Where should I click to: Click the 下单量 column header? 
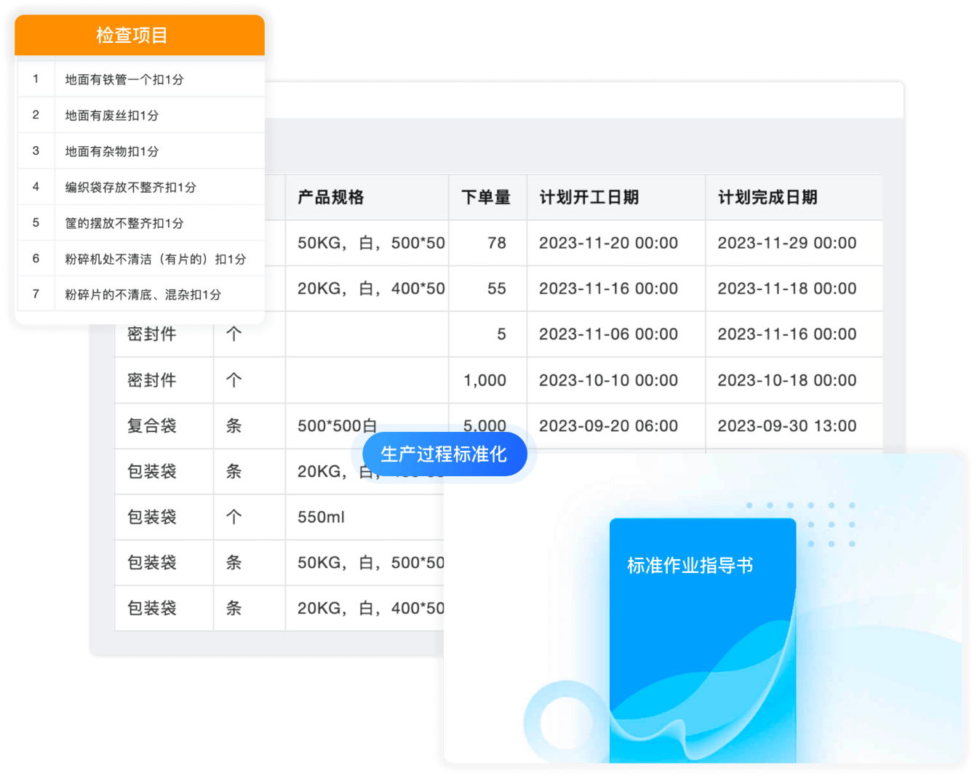(x=486, y=197)
